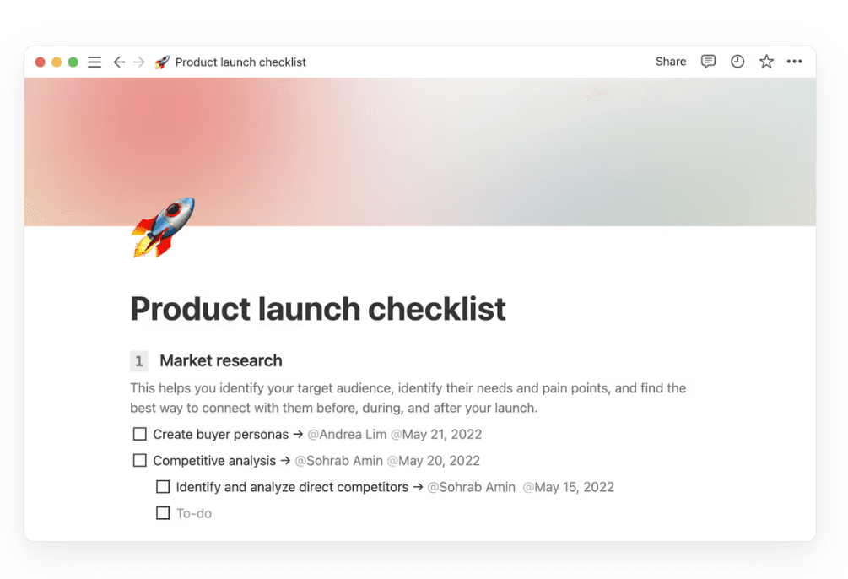Check the 'Competitive analysis' checkbox
This screenshot has width=848, height=579.
coord(139,460)
